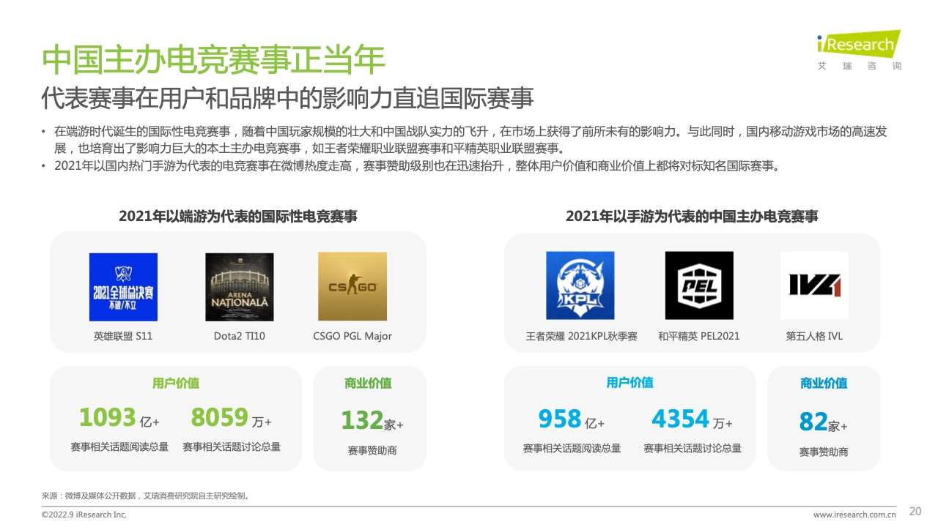Click subtitle 代表赛事在用户和品牌中的影响力直追国际赛事

point(287,98)
